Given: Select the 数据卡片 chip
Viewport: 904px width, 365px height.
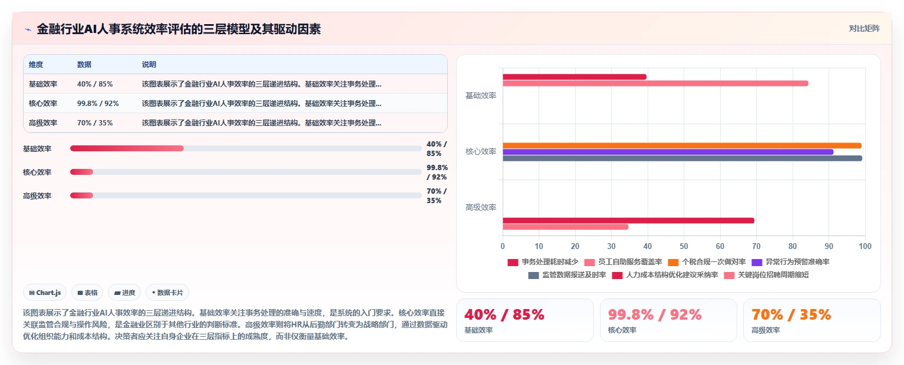Looking at the screenshot, I should point(167,293).
